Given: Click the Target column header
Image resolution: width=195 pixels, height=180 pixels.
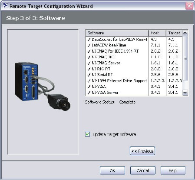Looking at the screenshot, I should point(175,33).
